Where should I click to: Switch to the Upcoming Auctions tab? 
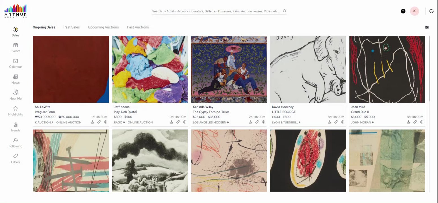[103, 27]
